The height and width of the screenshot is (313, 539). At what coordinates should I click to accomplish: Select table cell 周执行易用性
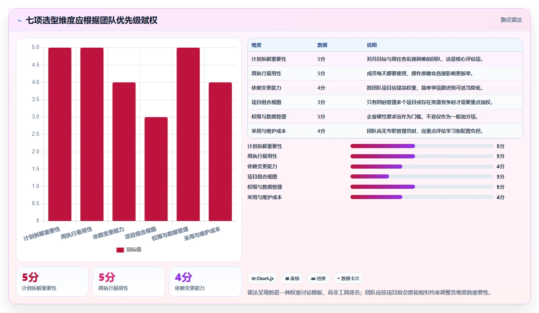(266, 74)
